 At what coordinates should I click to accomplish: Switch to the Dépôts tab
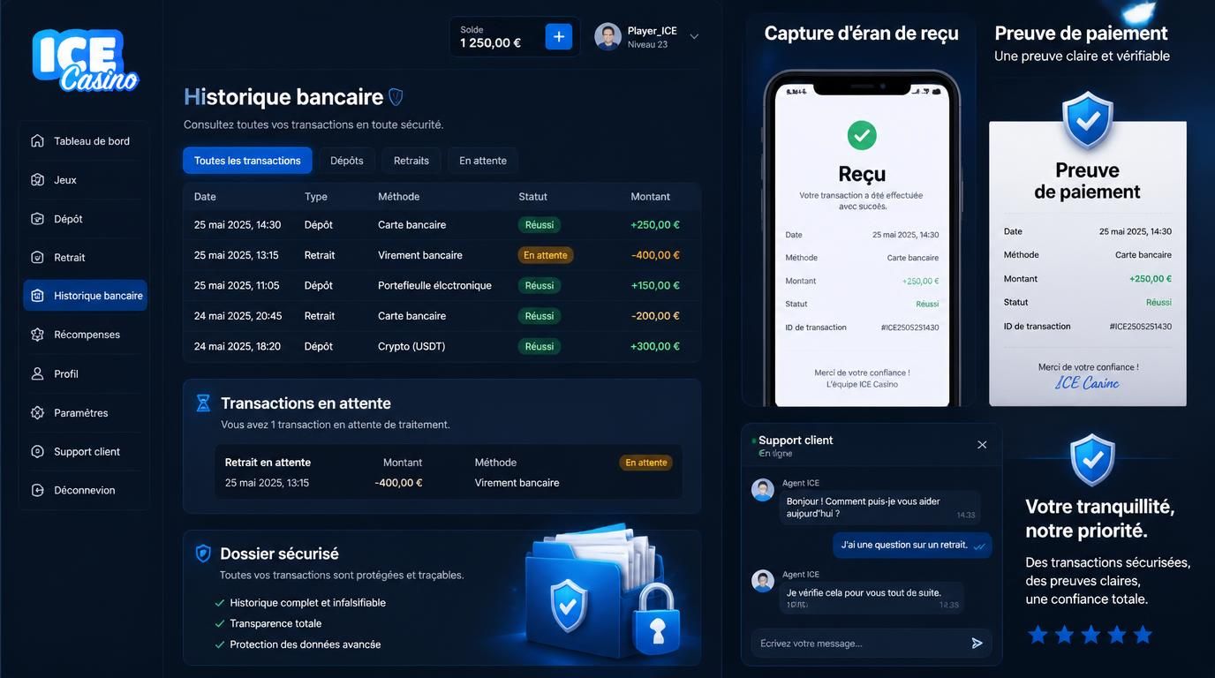pyautogui.click(x=347, y=161)
